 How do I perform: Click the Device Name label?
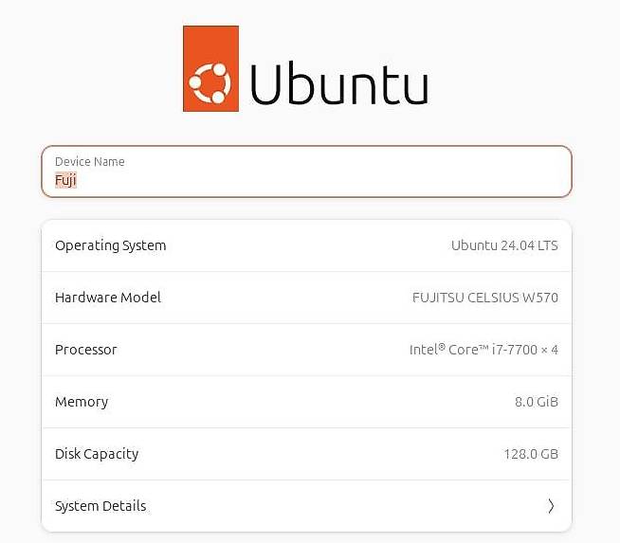(x=90, y=161)
